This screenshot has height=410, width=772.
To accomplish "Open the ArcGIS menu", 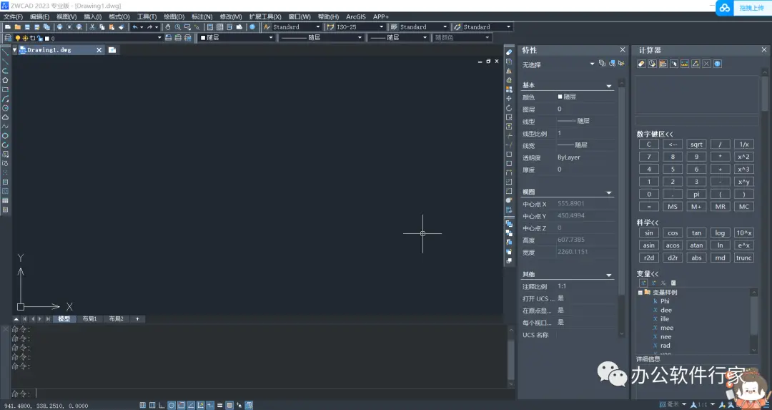I will (x=355, y=16).
